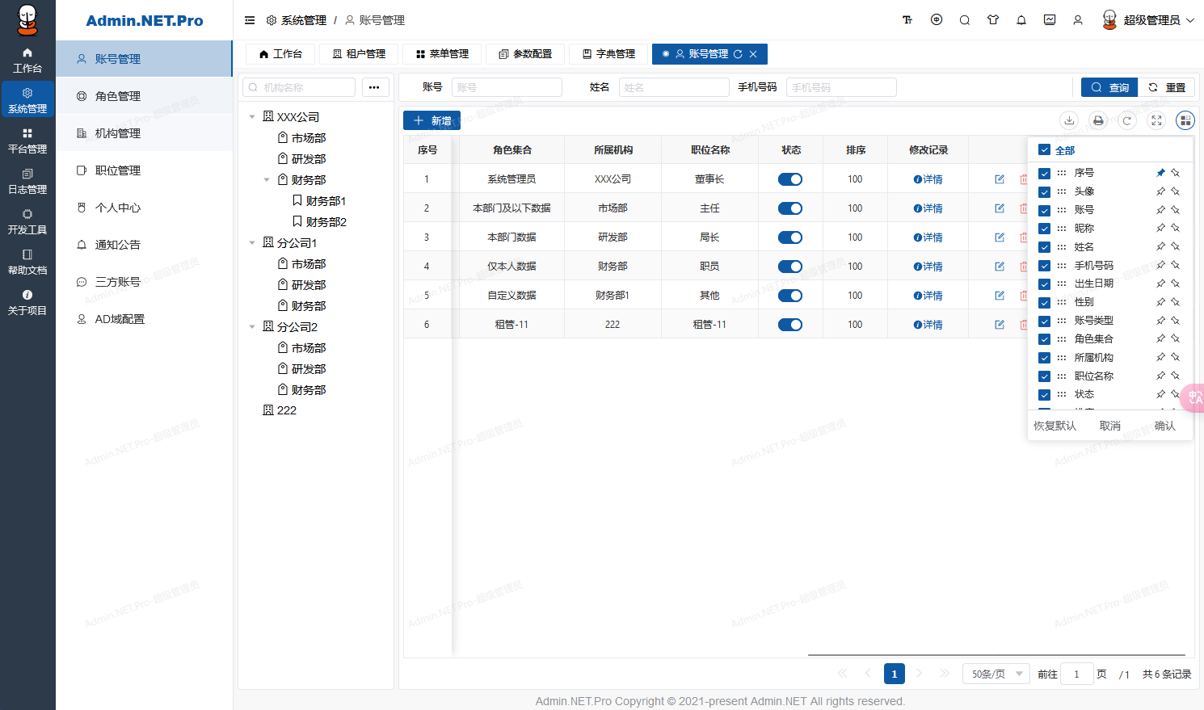The image size is (1204, 710).
Task: Open the notifications bell
Action: pos(1021,20)
